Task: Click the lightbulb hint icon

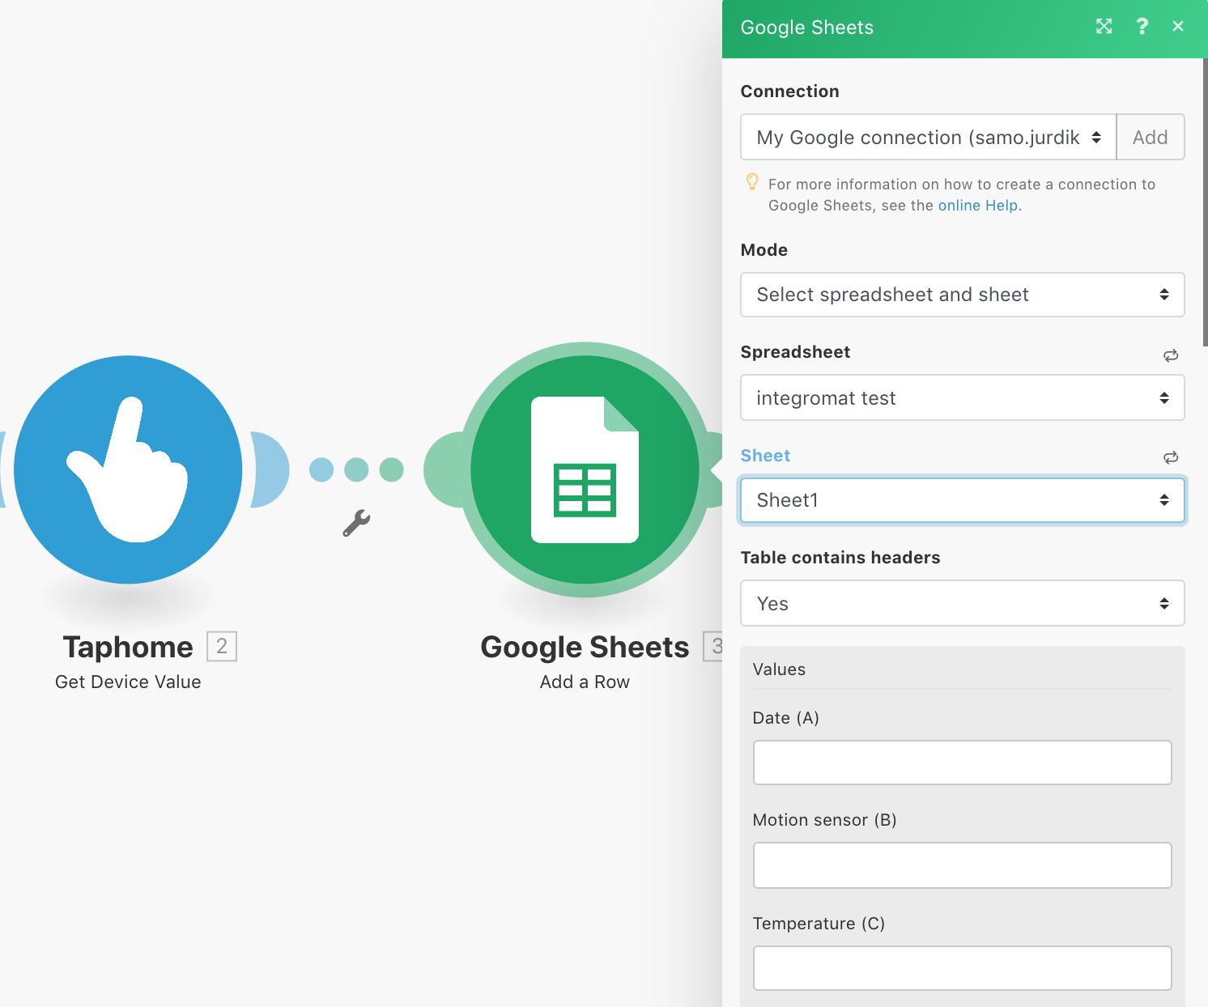Action: click(x=752, y=182)
